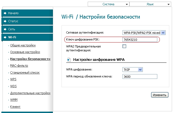Open the Сетевая аутентификация dropdown

pos(144,33)
